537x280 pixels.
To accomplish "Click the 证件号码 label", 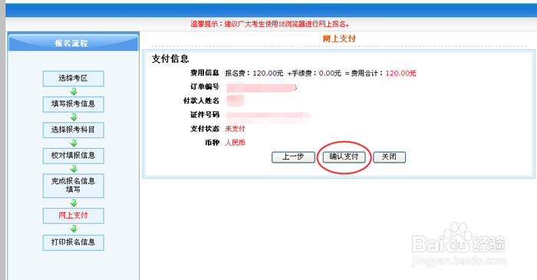I will 205,114.
